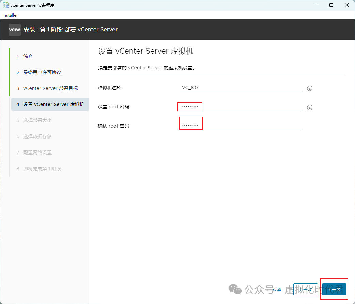Click the 下一步 next button
Screen dimensions: 355x304
click(x=334, y=289)
